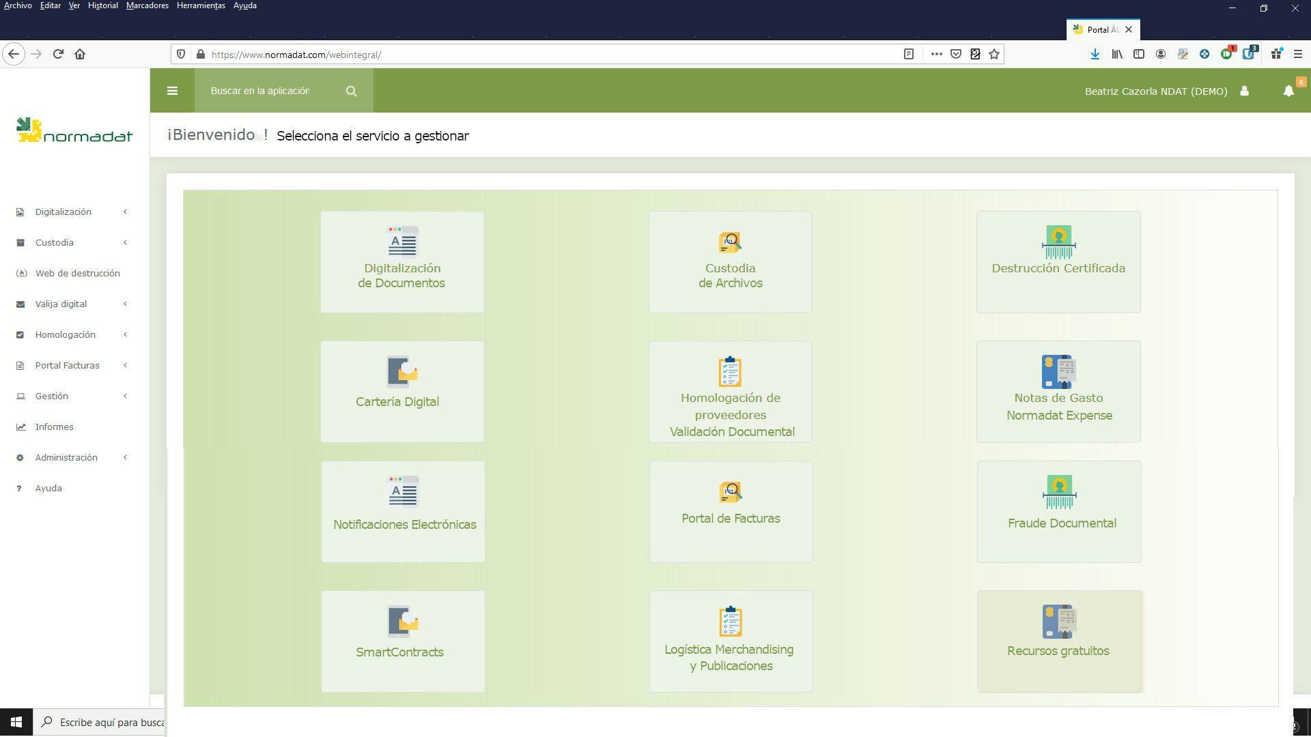Go to browser home page icon

coord(80,54)
